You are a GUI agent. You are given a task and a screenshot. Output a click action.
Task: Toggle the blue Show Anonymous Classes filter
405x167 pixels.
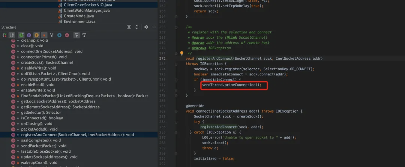[x=59, y=35]
